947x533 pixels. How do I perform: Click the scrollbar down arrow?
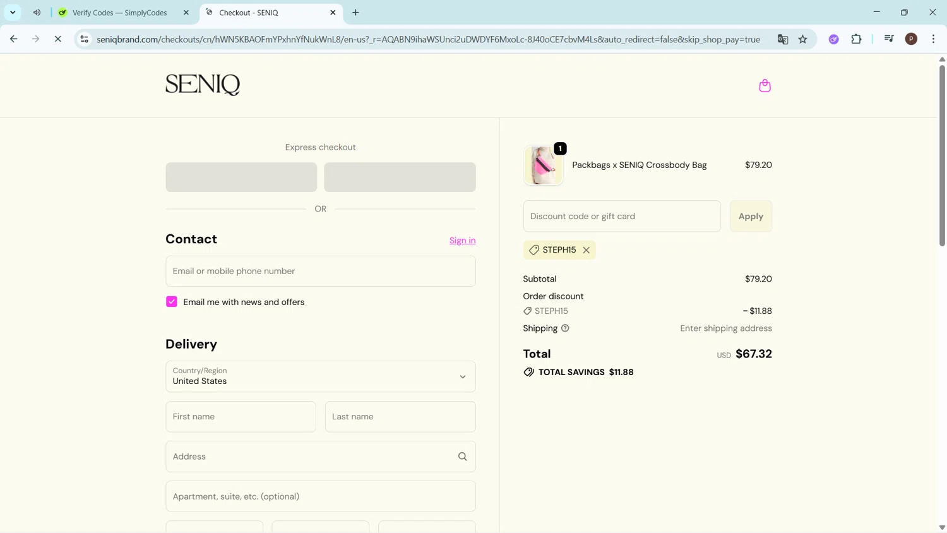pyautogui.click(x=942, y=527)
